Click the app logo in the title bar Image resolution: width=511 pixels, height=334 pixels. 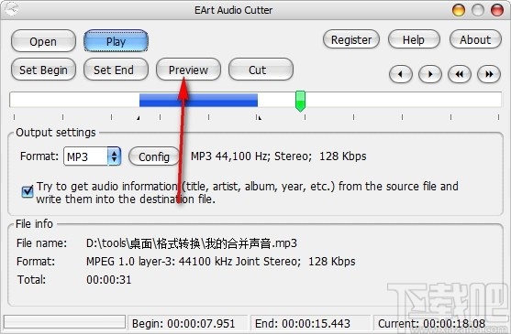tap(12, 9)
